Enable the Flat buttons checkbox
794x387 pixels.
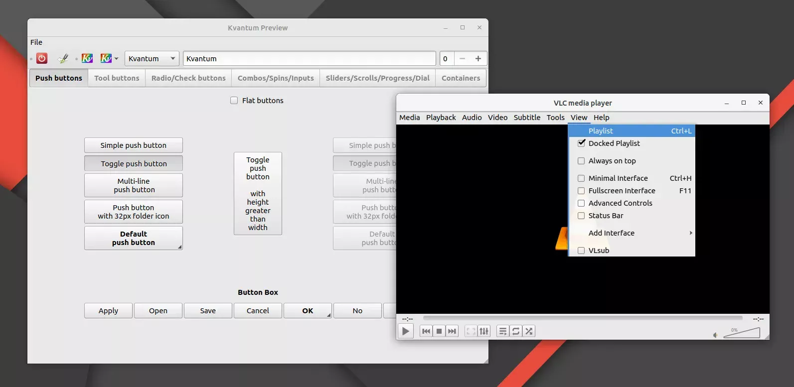click(234, 101)
